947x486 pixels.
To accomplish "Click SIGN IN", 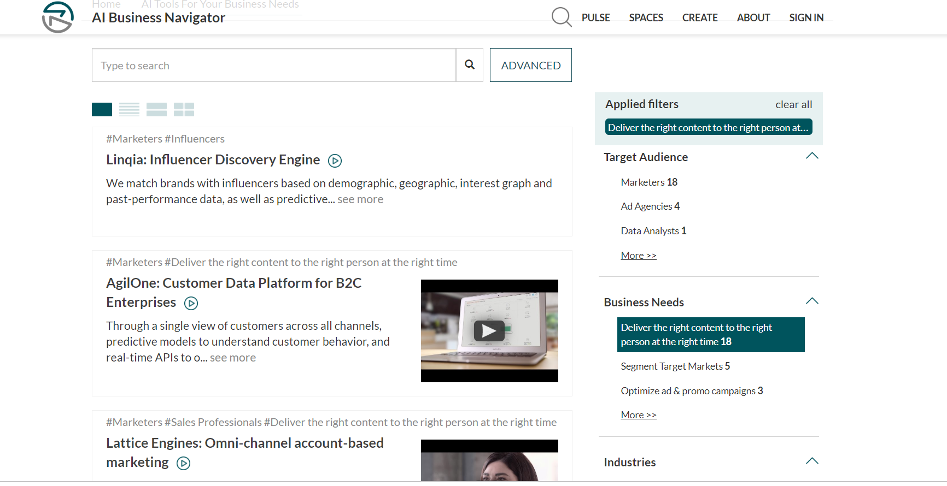I will pos(806,17).
